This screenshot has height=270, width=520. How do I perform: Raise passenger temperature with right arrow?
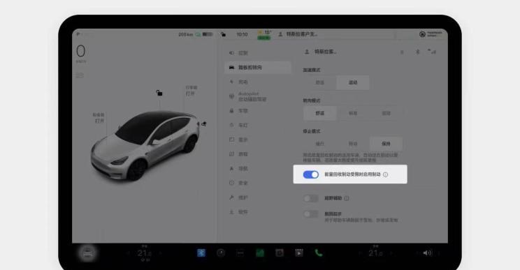pos(392,253)
